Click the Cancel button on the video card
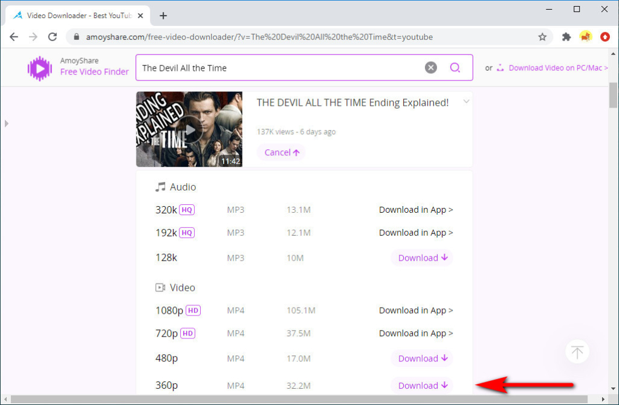619x405 pixels. point(281,152)
